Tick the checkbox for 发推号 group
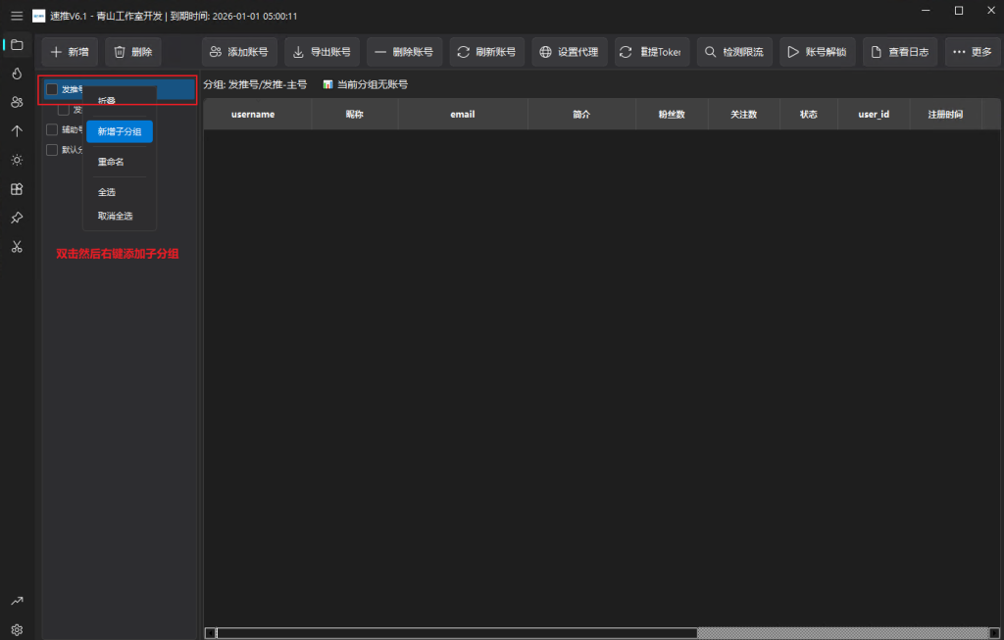 52,89
